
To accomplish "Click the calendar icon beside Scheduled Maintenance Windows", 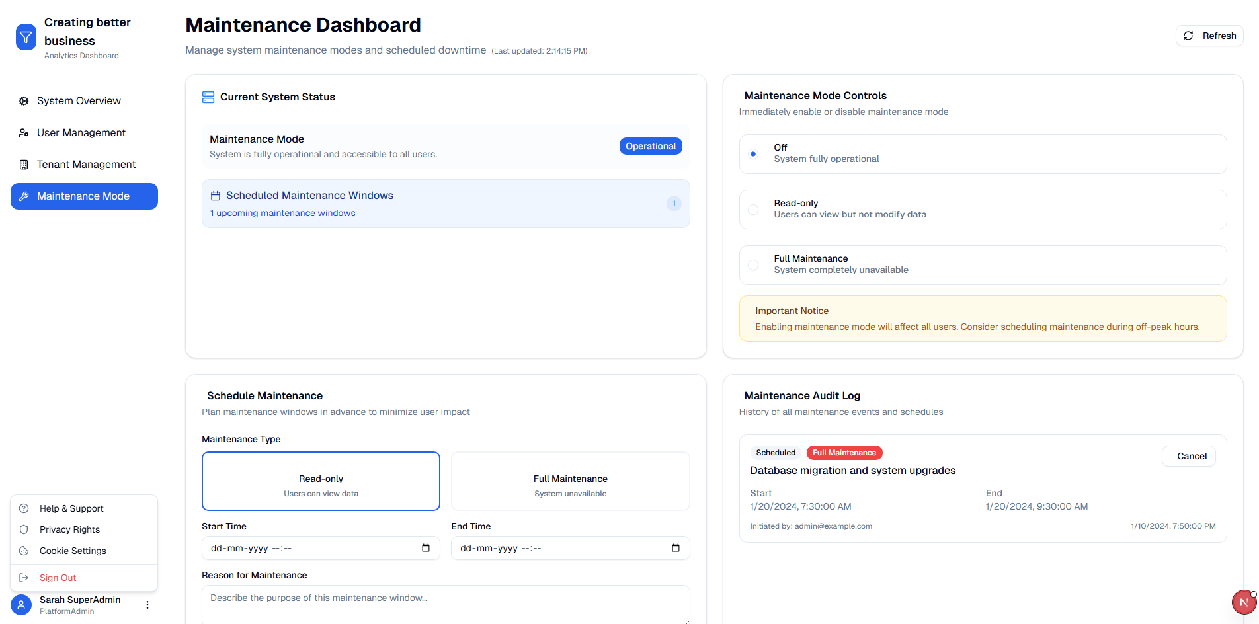I will tap(215, 194).
